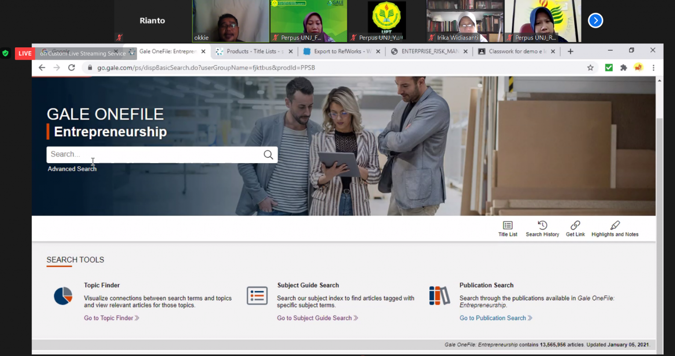Click the Get Link chain icon
The height and width of the screenshot is (356, 675).
coord(575,225)
